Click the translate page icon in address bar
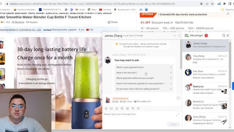The height and width of the screenshot is (132, 234). click(x=201, y=4)
